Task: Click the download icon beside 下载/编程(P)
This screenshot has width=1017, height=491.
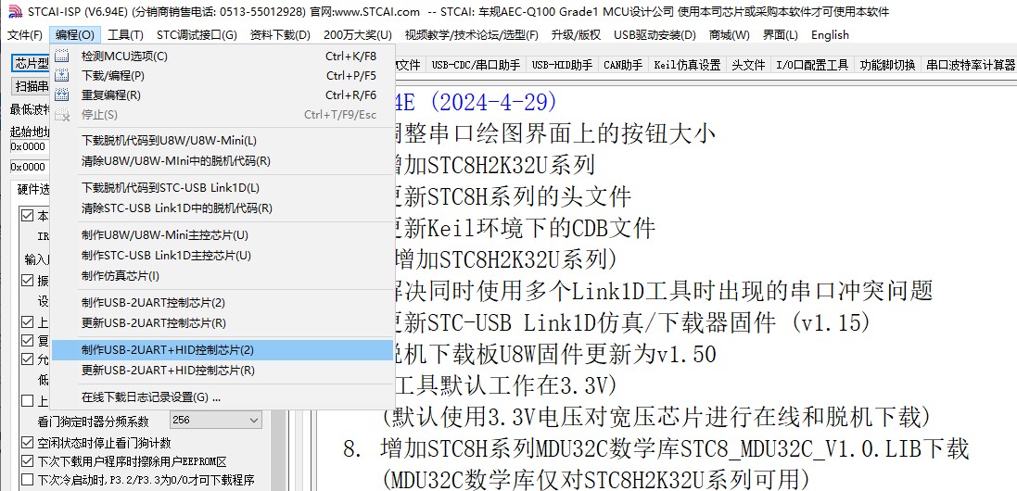Action: tap(61, 76)
